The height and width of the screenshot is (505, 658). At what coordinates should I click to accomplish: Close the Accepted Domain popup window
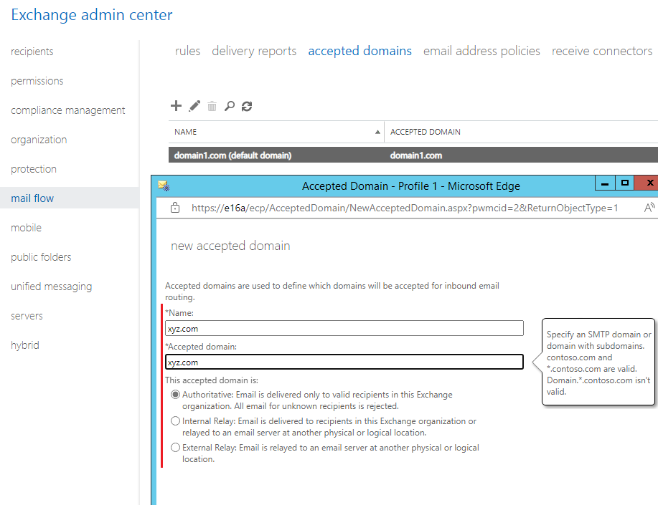tap(647, 183)
